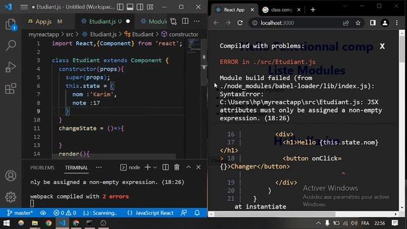Toggle the Chrome side panel
Viewport: 407px width, 229px height.
pos(373,23)
